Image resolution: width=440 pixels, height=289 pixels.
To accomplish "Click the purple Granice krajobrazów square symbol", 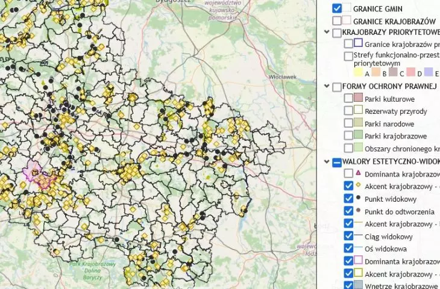I will [358, 43].
